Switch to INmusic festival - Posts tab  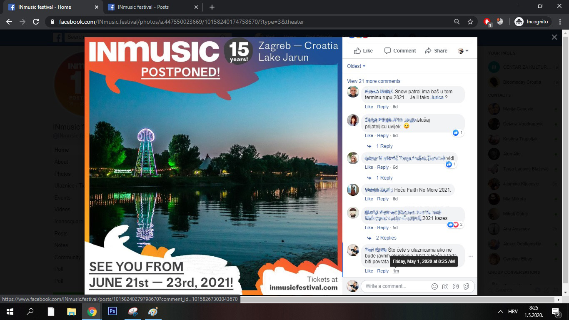click(154, 7)
